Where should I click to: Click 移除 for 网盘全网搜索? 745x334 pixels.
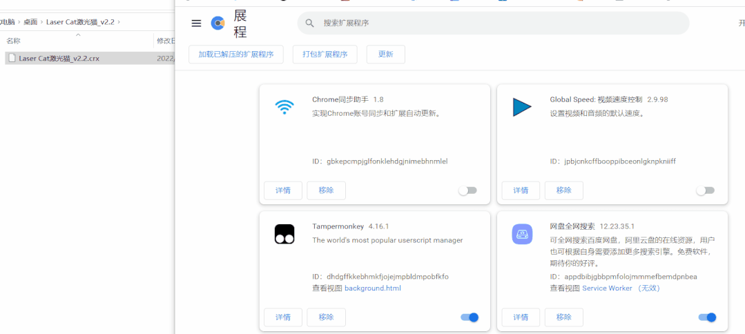point(563,317)
